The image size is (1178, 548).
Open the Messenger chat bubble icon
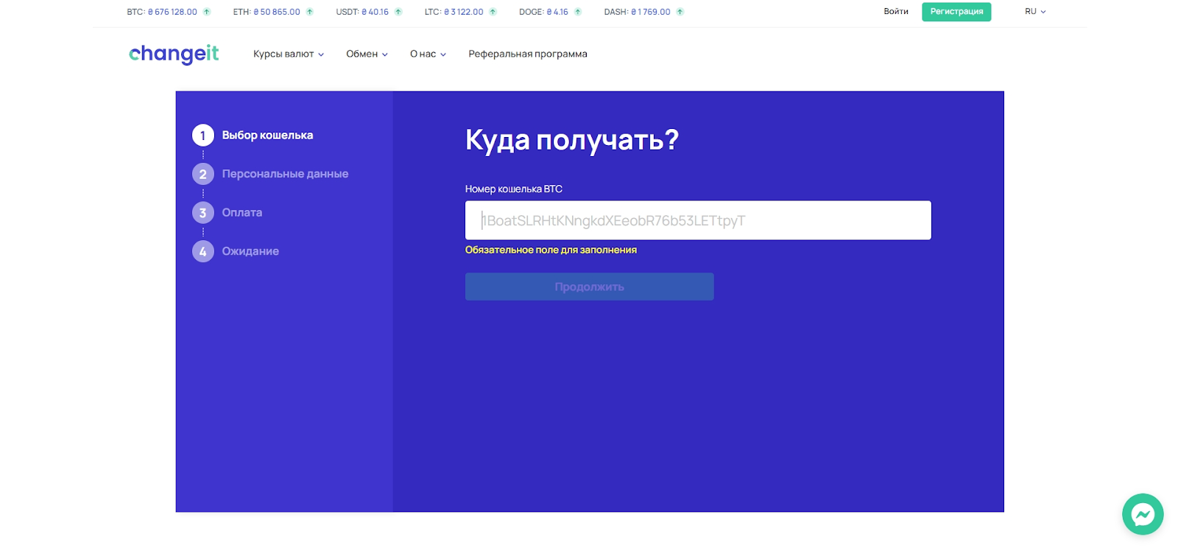1143,514
